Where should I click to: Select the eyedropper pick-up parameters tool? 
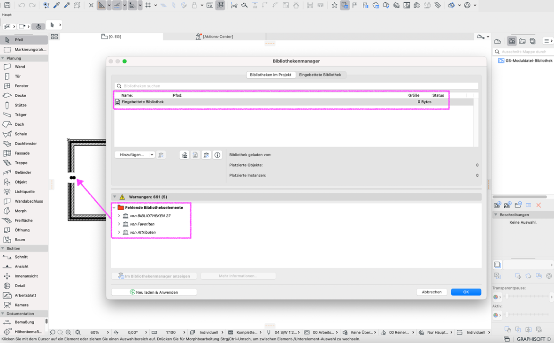point(56,5)
